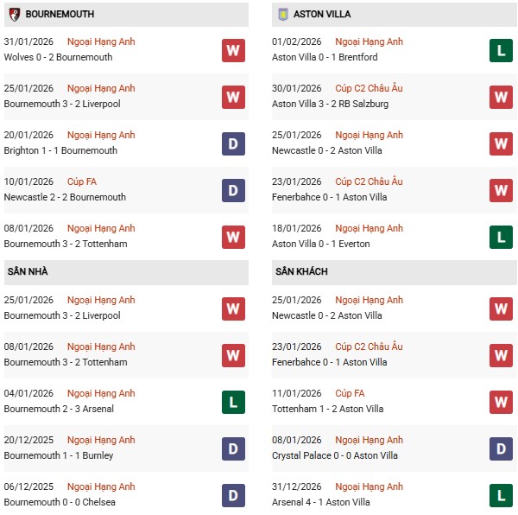Open the Bournemouth 1 - 1 Burnley match
This screenshot has width=518, height=515.
[x=59, y=455]
